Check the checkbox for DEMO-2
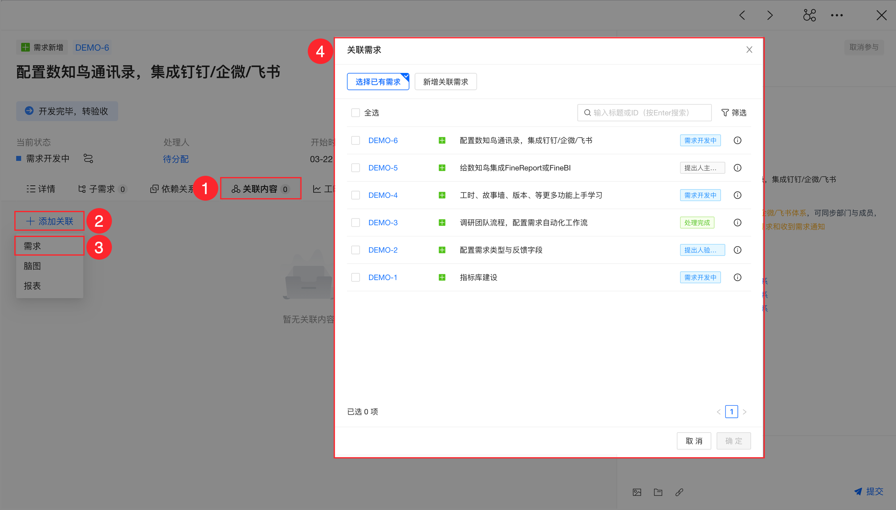 coord(355,250)
